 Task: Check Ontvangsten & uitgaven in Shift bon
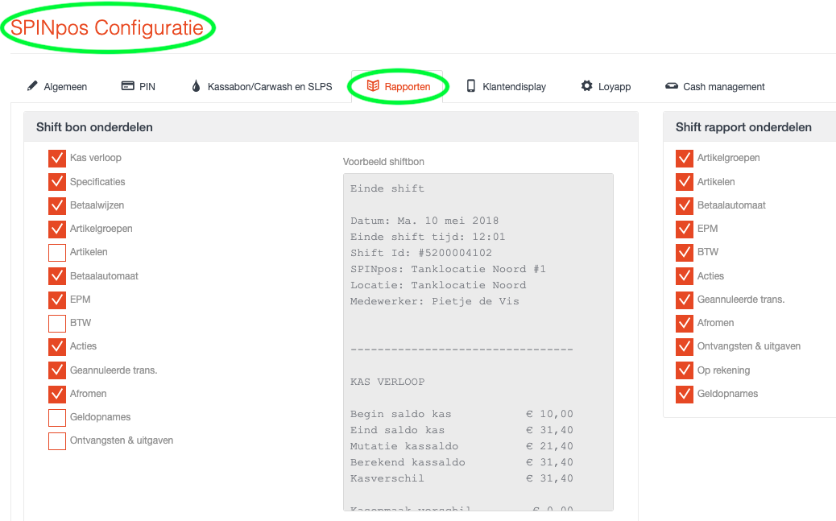click(57, 441)
